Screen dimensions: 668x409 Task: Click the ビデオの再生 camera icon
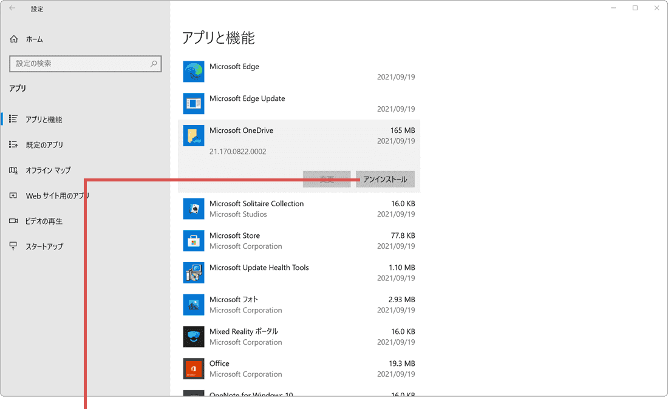pyautogui.click(x=13, y=221)
